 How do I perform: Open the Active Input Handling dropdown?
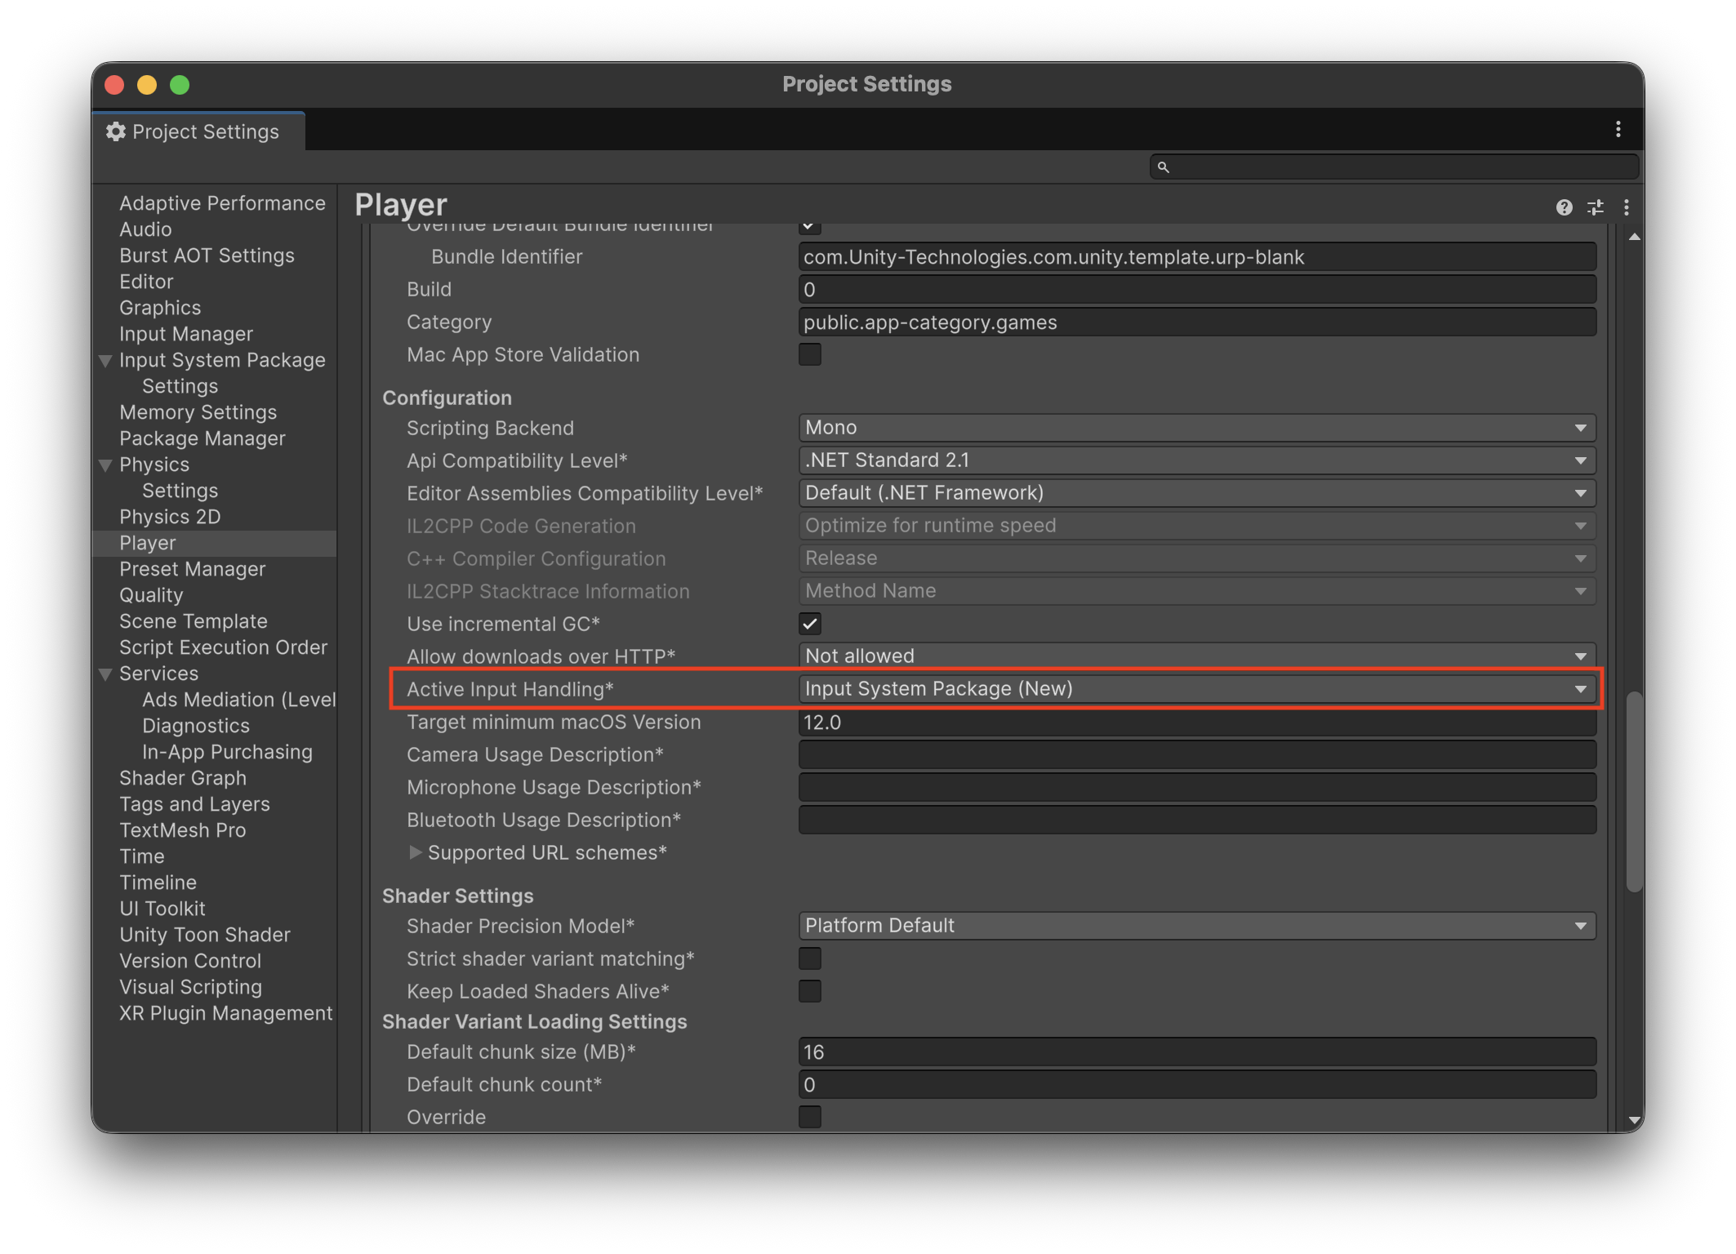click(x=1196, y=689)
